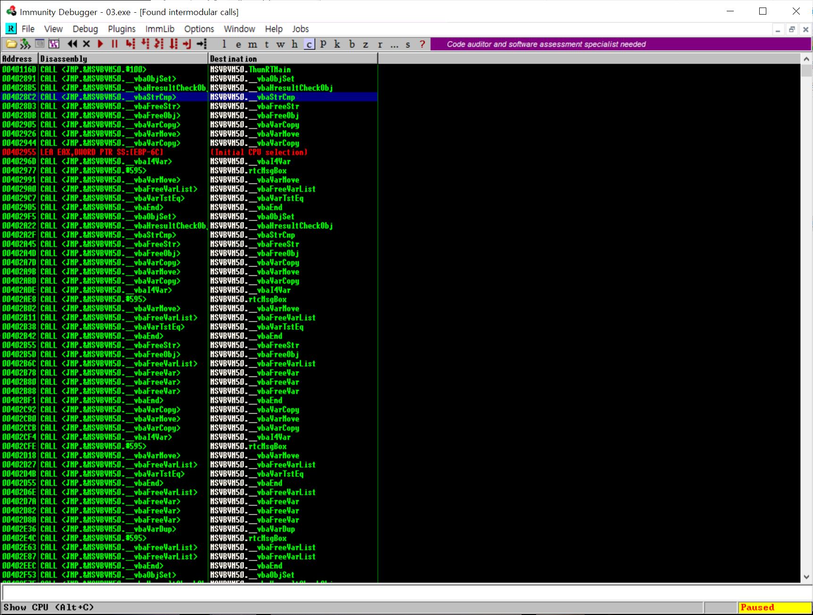This screenshot has width=813, height=615.
Task: Open the Help menu
Action: [x=274, y=29]
